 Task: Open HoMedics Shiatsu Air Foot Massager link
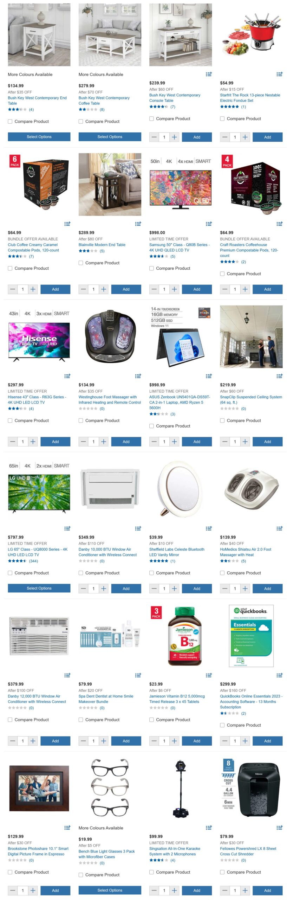(x=246, y=552)
